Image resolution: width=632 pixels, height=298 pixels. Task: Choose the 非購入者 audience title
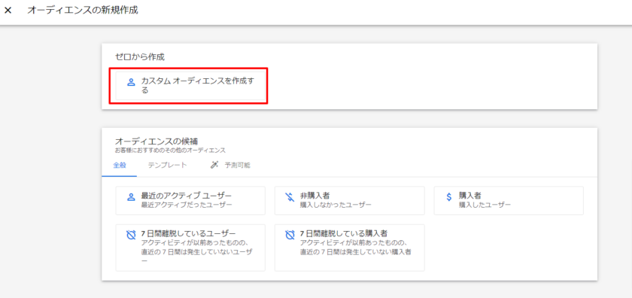click(314, 196)
